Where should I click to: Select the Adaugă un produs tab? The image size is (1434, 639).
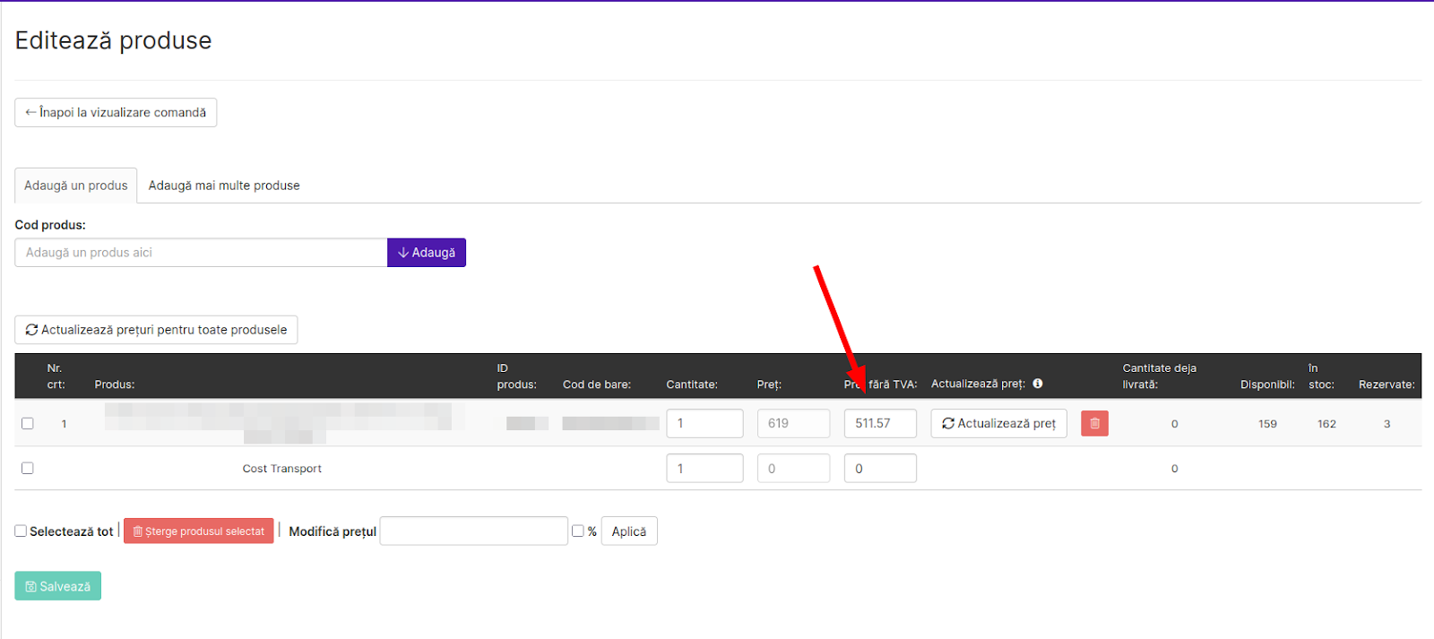pyautogui.click(x=76, y=186)
